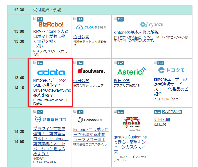The image size is (198, 167).
Task: Click トヨクモ株式会社 text
Action: pos(166,99)
